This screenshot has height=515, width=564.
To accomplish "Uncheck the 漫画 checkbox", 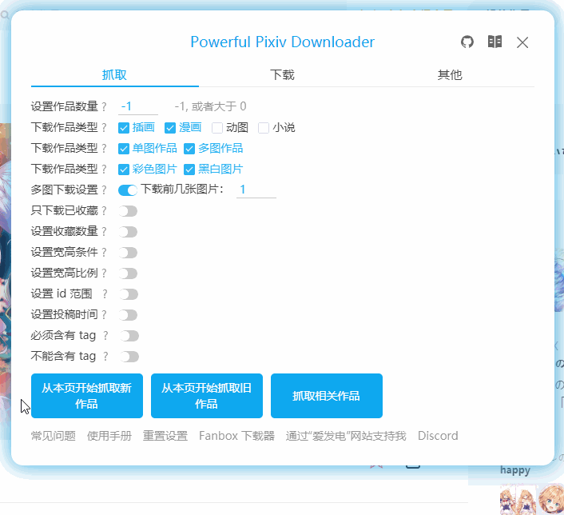I will [x=170, y=128].
